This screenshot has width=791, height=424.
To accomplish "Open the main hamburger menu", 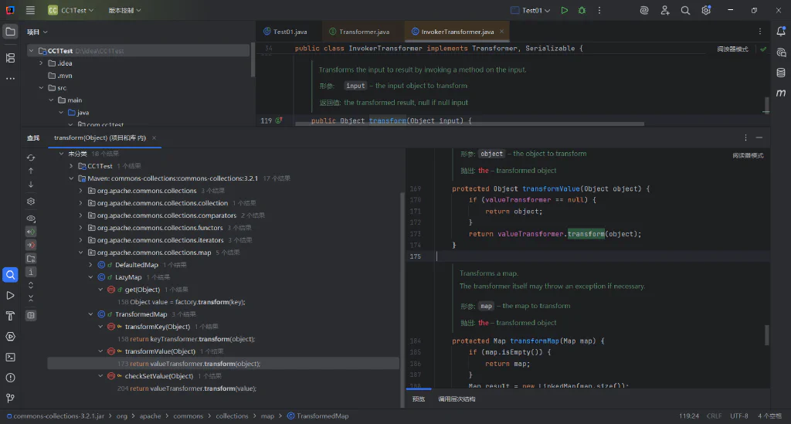I will (30, 10).
